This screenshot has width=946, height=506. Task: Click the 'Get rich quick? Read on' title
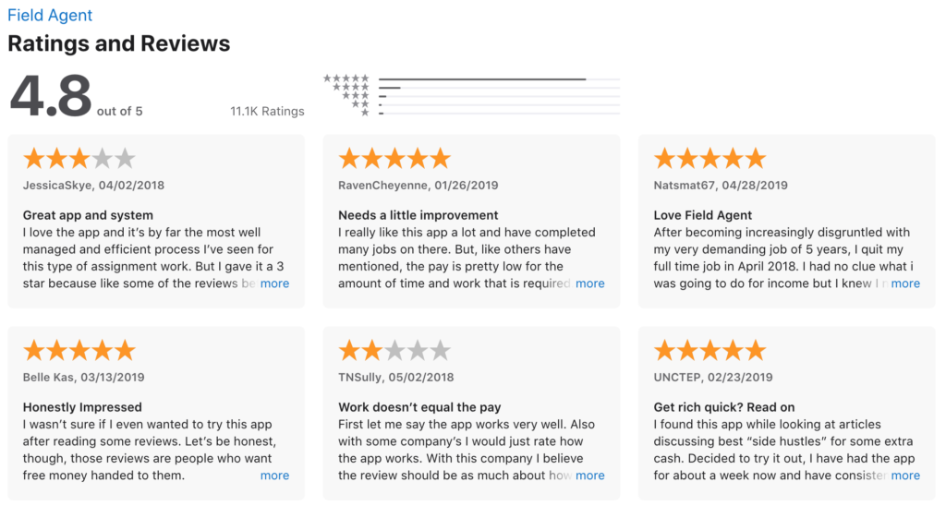pos(724,407)
